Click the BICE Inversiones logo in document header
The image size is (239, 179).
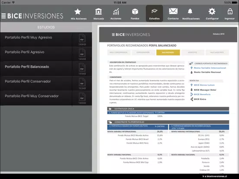pos(131,35)
